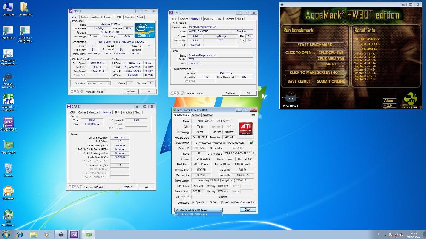Click Validate in the CPU-Z CPU window
This screenshot has width=426, height=239.
[x=130, y=91]
